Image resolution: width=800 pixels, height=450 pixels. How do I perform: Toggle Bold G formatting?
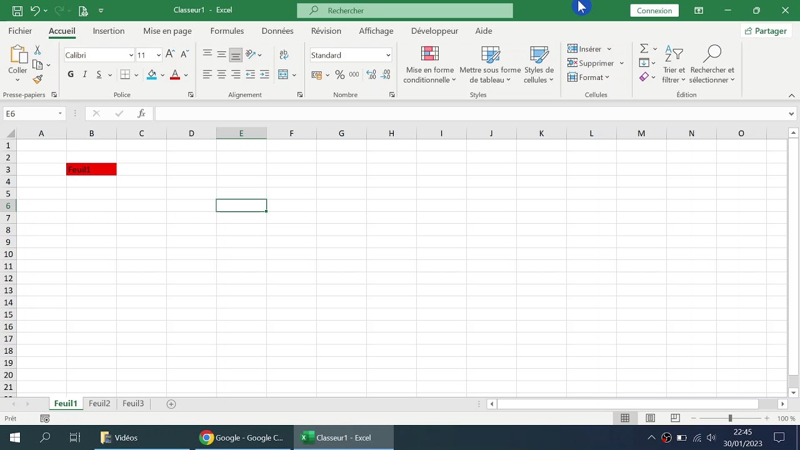pyautogui.click(x=71, y=75)
